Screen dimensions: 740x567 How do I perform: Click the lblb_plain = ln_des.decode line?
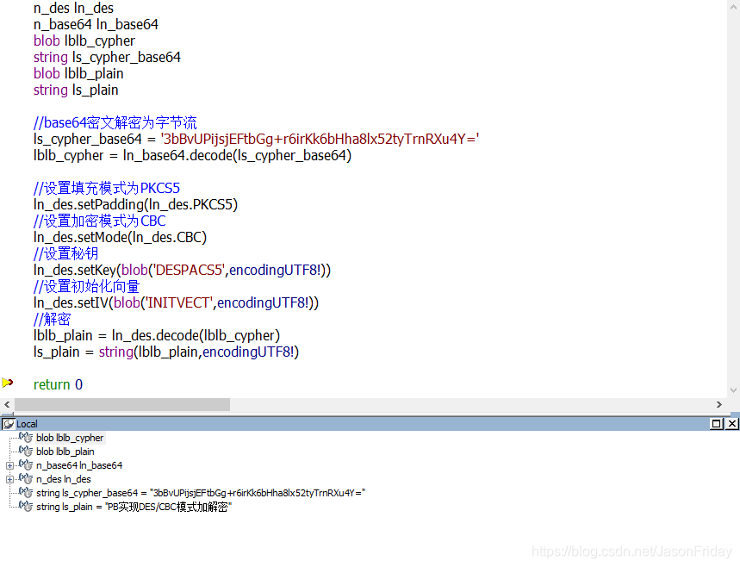coord(157,336)
